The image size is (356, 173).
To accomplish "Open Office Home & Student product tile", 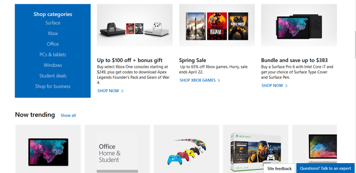I will point(117,149).
